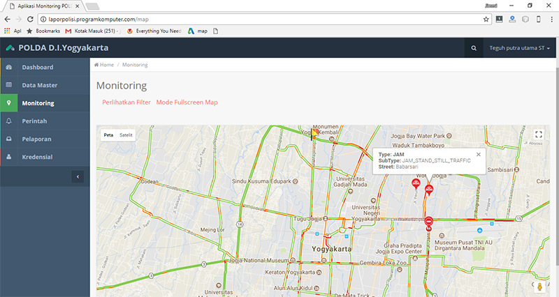Select Monitoring menu item
Viewport: 559px width, 297px height.
tap(45, 102)
